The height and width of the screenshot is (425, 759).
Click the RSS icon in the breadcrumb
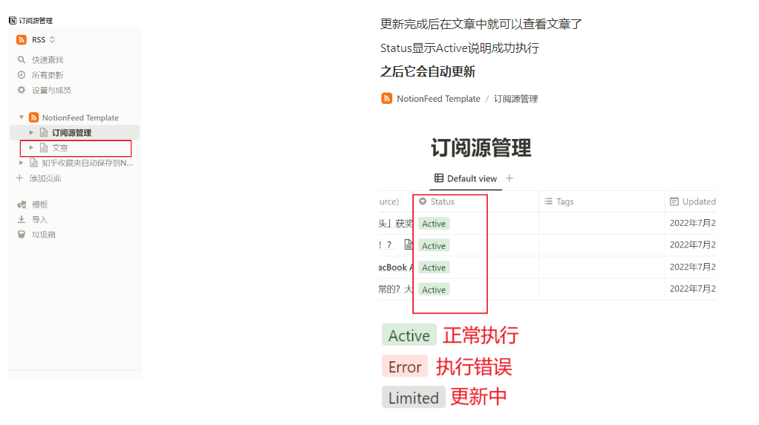(387, 98)
